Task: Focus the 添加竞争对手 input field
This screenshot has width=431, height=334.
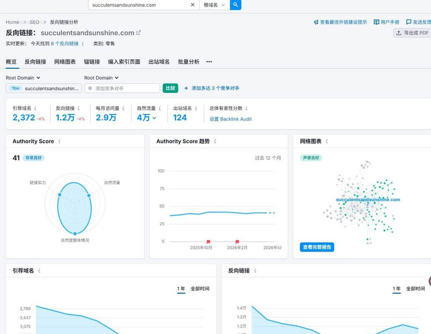Action: point(122,88)
